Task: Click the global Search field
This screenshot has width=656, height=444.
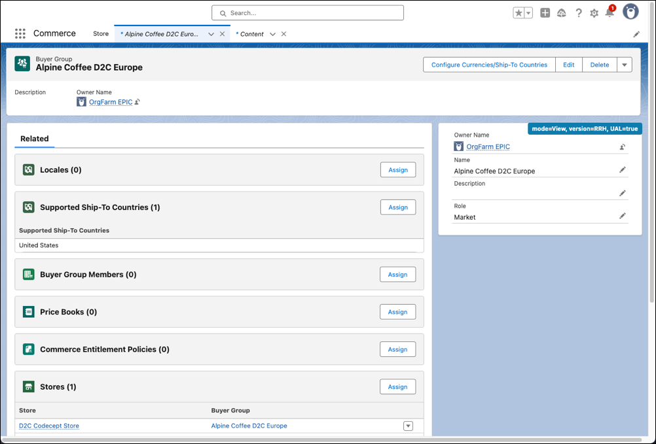Action: [308, 13]
